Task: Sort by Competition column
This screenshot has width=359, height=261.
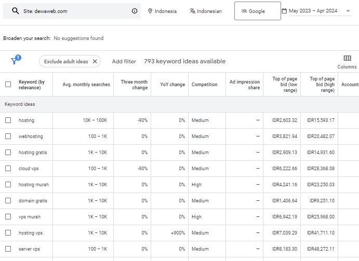Action: [x=205, y=85]
